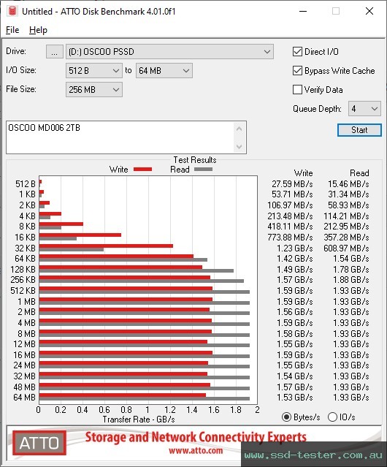Click the 128 KB red write bar

click(x=120, y=267)
